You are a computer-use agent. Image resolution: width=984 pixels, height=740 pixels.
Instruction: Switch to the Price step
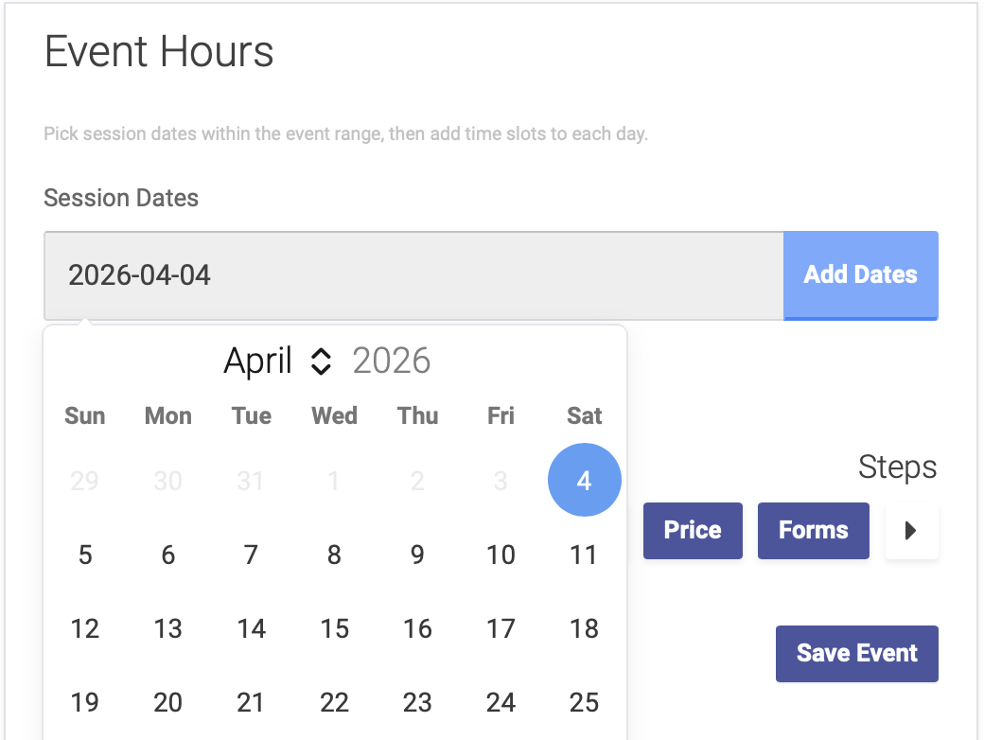coord(693,531)
